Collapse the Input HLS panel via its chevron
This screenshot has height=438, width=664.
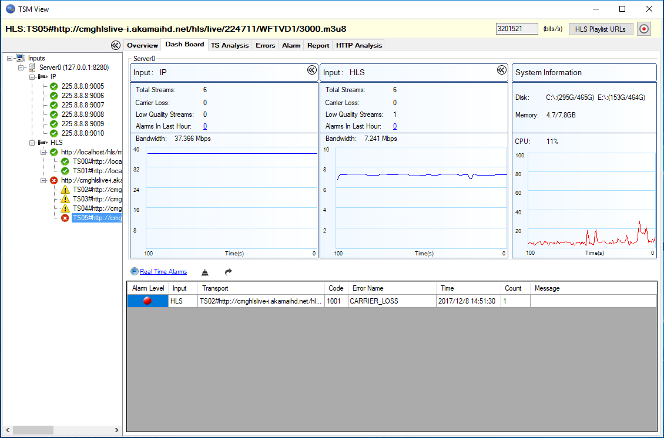[x=502, y=70]
